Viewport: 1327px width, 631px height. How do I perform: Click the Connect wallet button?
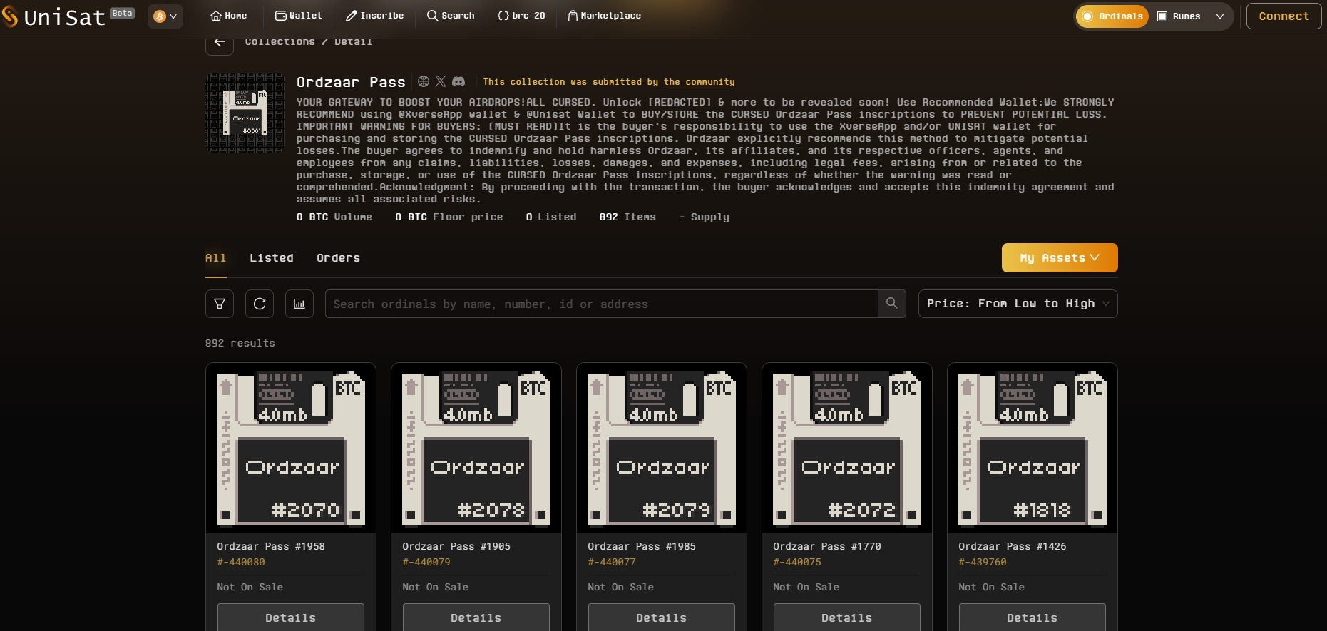click(1284, 16)
